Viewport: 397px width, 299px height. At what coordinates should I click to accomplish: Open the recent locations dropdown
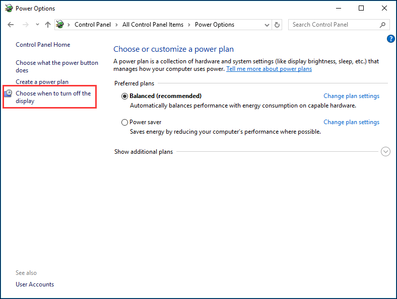pyautogui.click(x=37, y=25)
